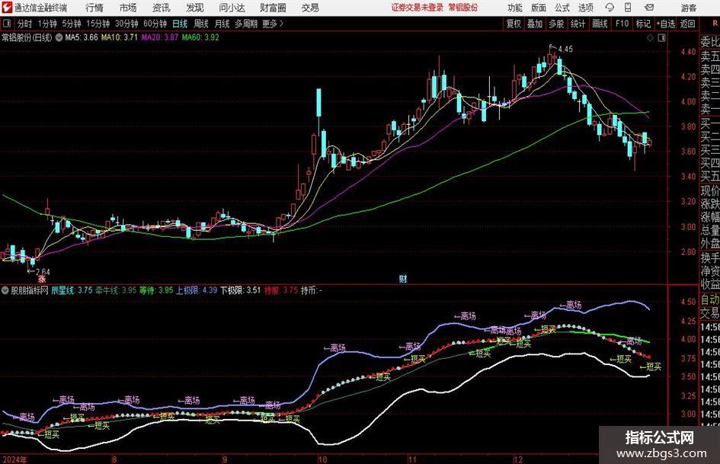
Task: Click the 委比 row in the side panel
Action: click(x=709, y=42)
